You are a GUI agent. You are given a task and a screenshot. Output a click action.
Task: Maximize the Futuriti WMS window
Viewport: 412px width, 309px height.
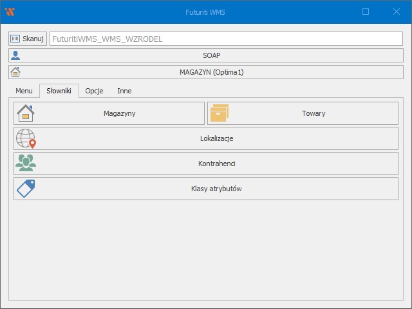click(x=366, y=12)
